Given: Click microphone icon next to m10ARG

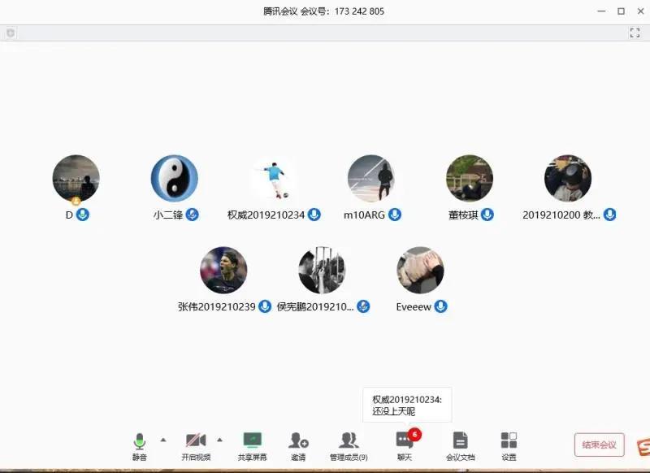Looking at the screenshot, I should [x=395, y=215].
